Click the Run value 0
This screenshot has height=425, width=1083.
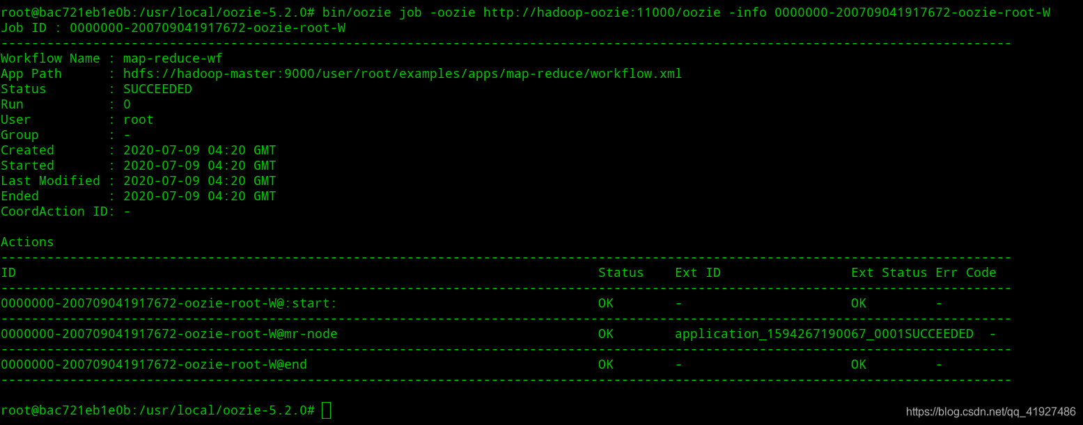coord(127,104)
